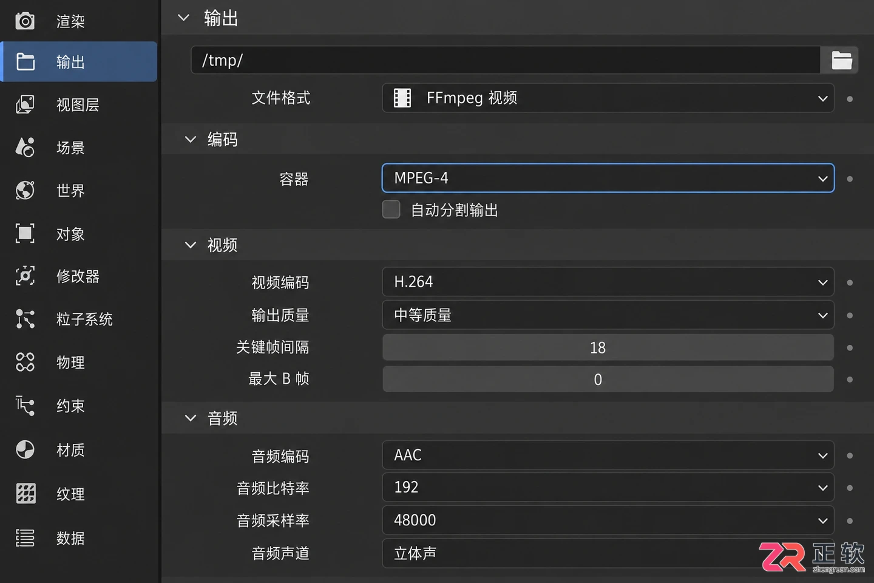Animate 文件格式 property dot
Image resolution: width=874 pixels, height=583 pixels.
pyautogui.click(x=850, y=99)
